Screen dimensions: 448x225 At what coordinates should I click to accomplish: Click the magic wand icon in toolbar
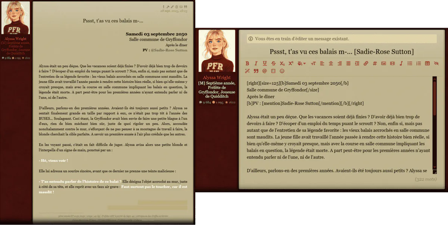point(248,71)
